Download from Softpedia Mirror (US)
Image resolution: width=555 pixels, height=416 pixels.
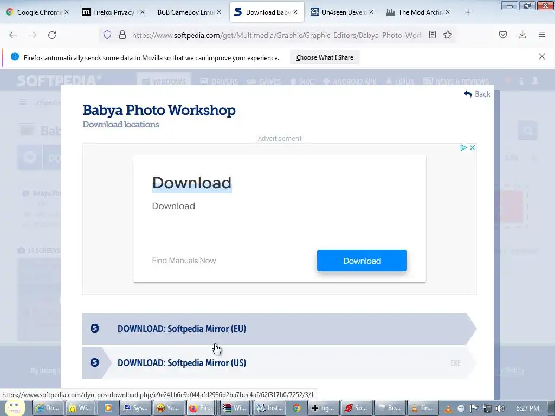tap(279, 363)
